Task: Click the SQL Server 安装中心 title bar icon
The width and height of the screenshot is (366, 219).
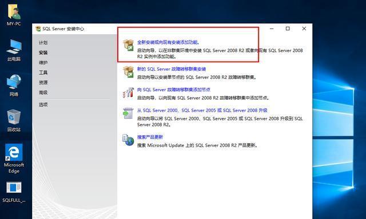Action: pos(38,29)
